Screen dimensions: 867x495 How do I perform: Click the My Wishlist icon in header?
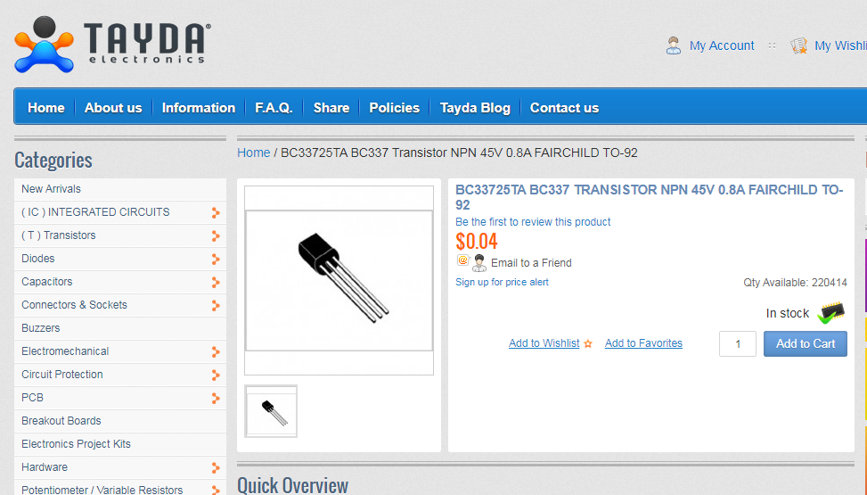coord(799,45)
